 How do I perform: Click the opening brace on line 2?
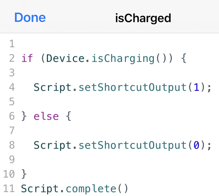184,59
